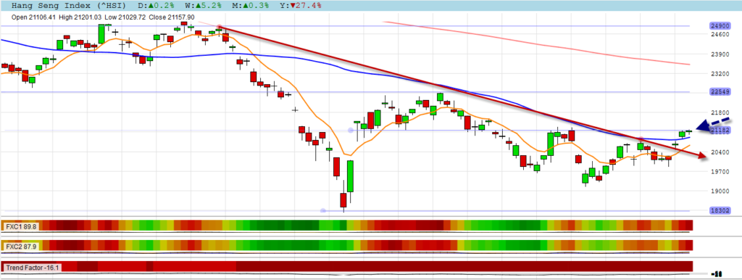Select the 18302 price level label
Viewport: 742px width, 280px height.
(x=720, y=211)
